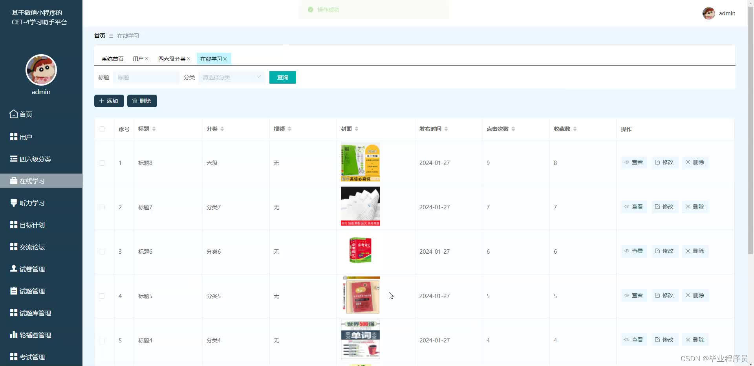Open the 标题7 cover thumbnail

(361, 206)
